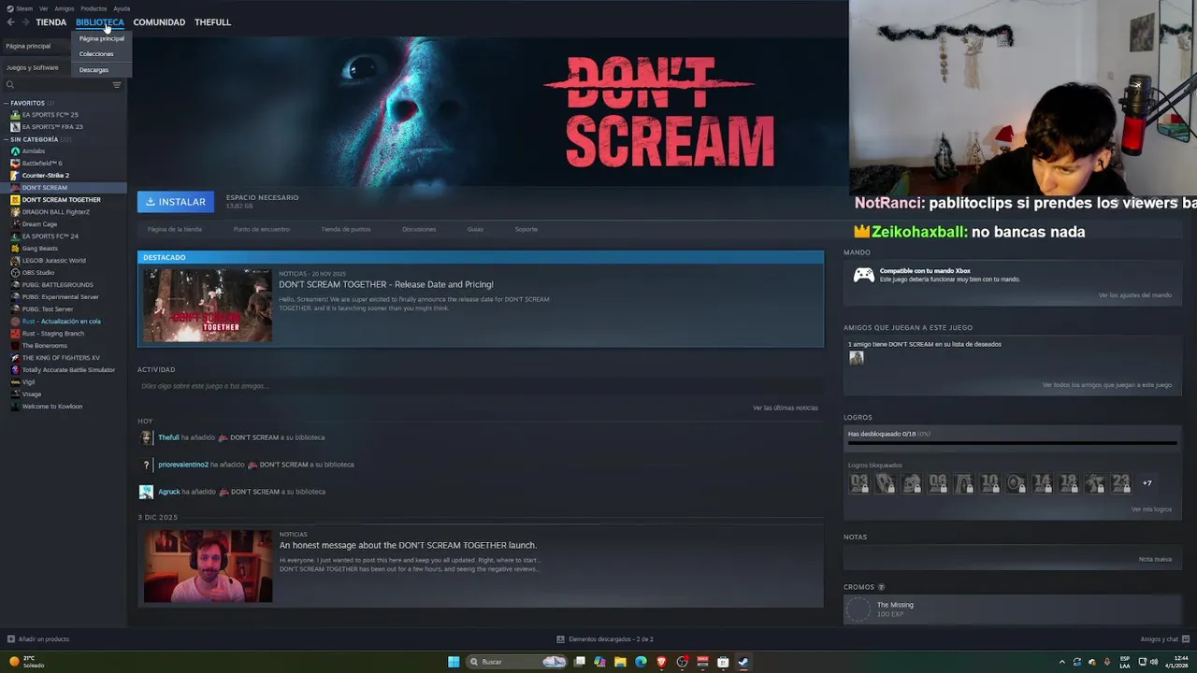Click Ver las últimas noticias link
Viewport: 1197px width, 673px height.
tap(786, 408)
